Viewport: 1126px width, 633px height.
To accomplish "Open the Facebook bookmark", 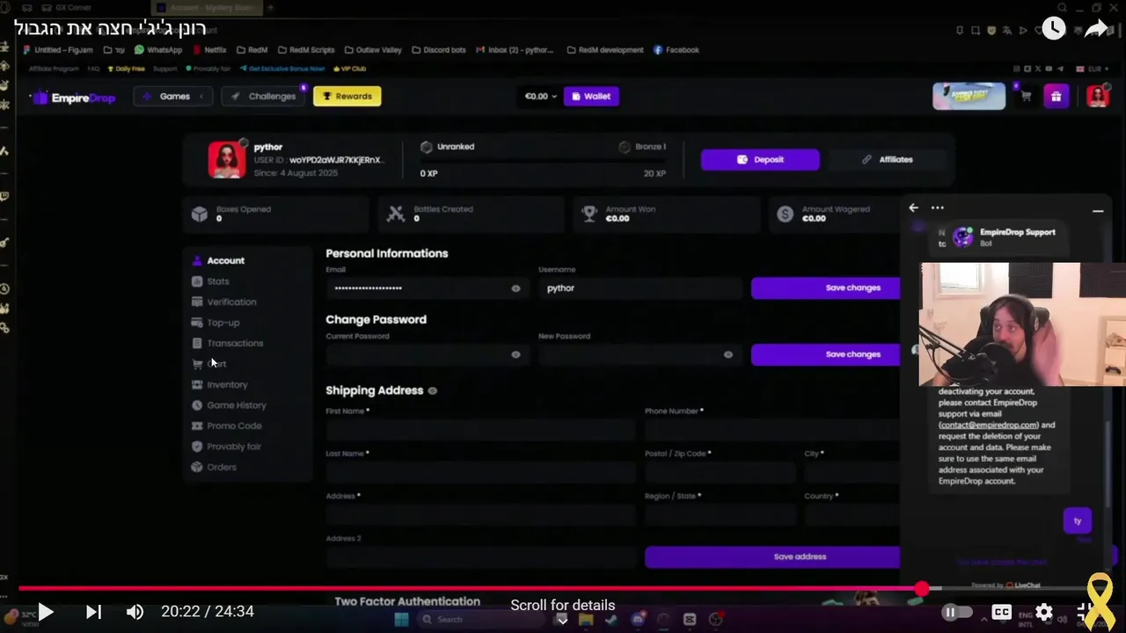I will 676,50.
